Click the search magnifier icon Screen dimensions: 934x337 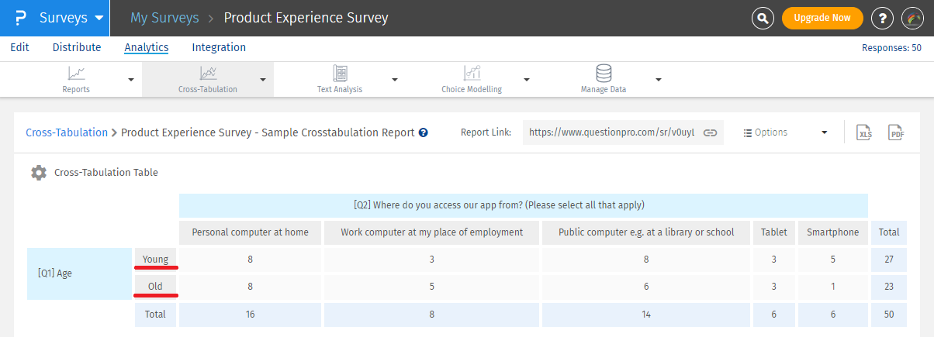(x=763, y=18)
